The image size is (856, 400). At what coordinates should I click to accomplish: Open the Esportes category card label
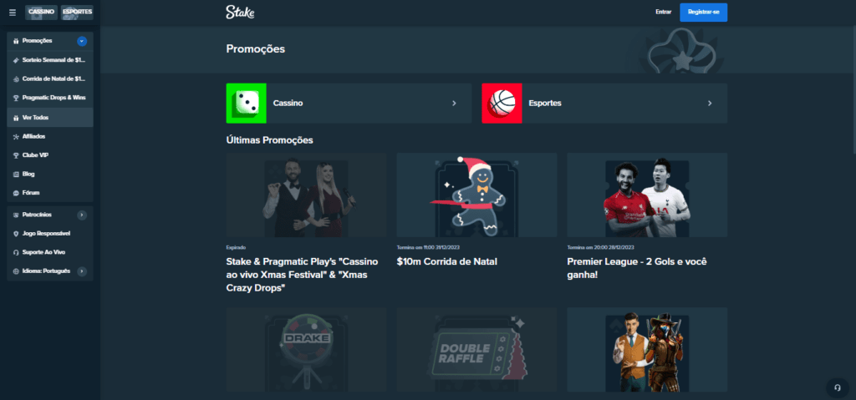[545, 104]
